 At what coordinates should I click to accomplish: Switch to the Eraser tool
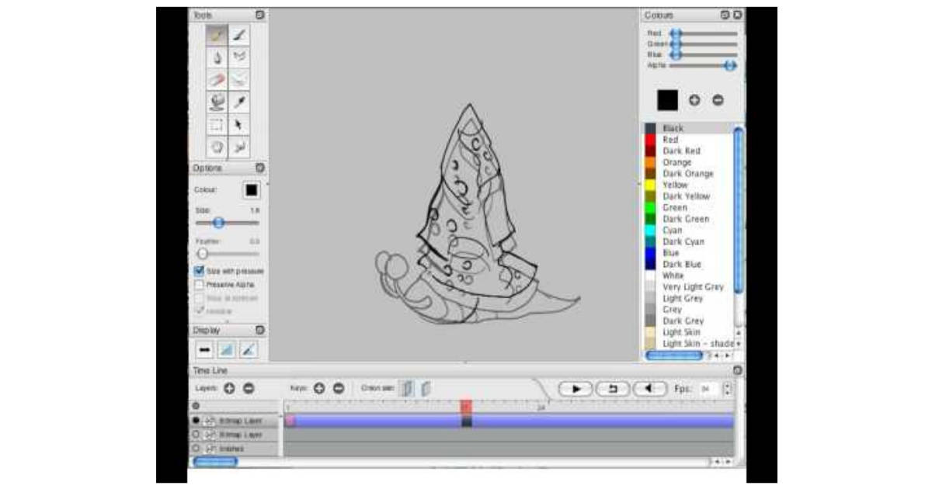pyautogui.click(x=216, y=78)
